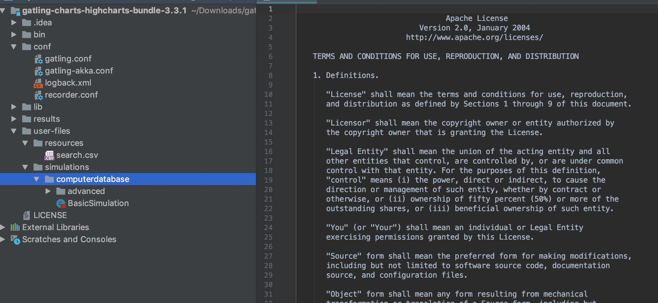Select the bin folder label
Image resolution: width=658 pixels, height=303 pixels.
tap(39, 35)
